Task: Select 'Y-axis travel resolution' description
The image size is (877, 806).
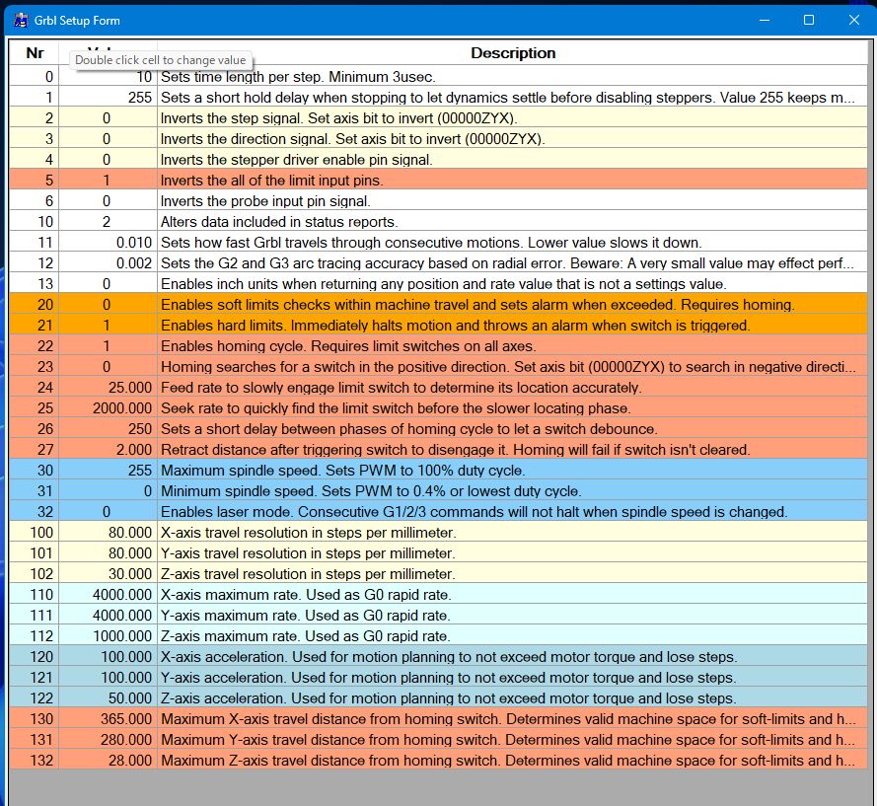Action: [x=512, y=552]
